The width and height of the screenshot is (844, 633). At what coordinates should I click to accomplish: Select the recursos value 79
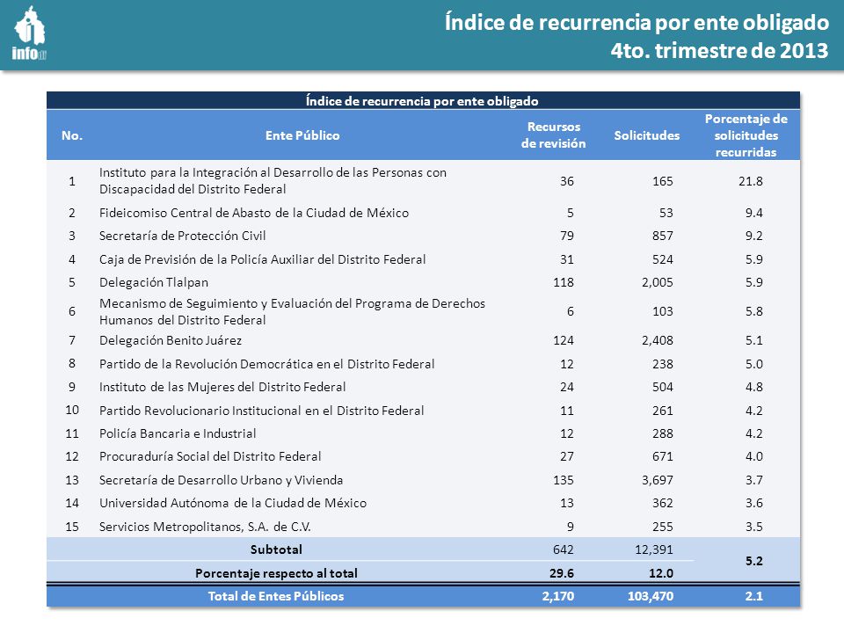567,236
